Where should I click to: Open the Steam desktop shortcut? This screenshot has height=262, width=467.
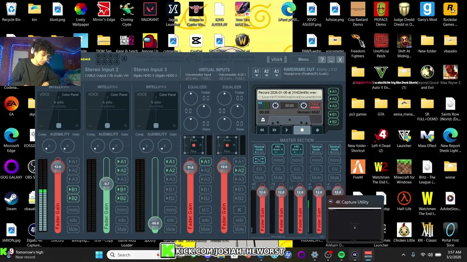click(x=11, y=202)
